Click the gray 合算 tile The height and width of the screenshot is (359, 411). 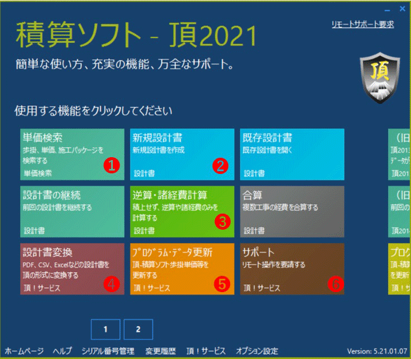(291, 211)
